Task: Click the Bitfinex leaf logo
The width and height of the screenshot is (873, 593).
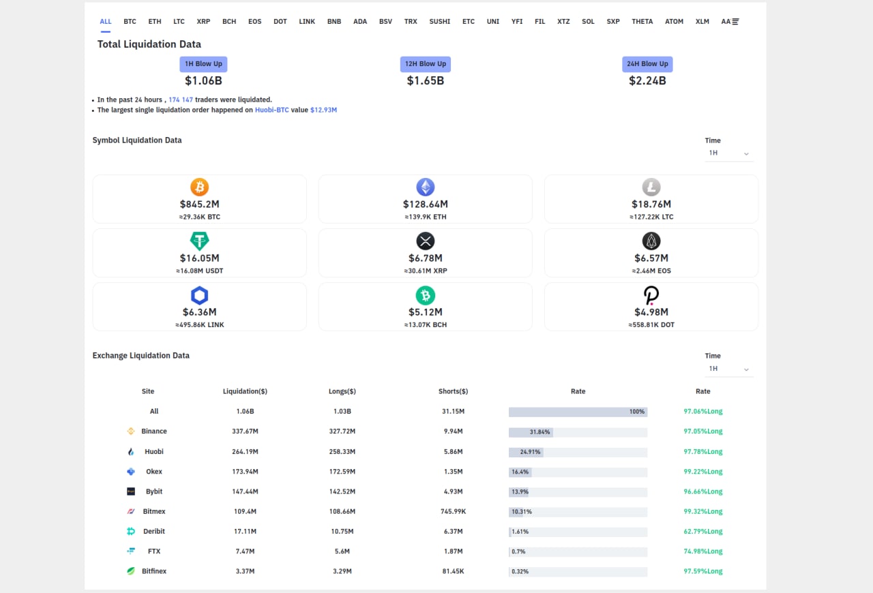Action: [131, 571]
